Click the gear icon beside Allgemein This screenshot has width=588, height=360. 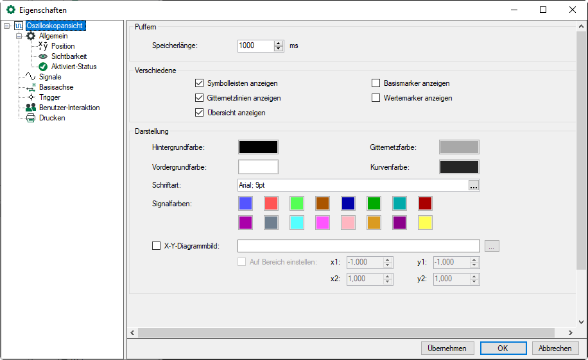(x=30, y=36)
